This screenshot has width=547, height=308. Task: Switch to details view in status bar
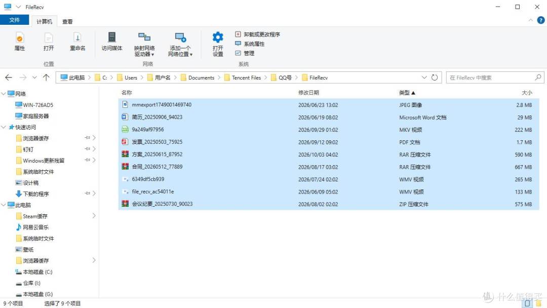point(527,303)
